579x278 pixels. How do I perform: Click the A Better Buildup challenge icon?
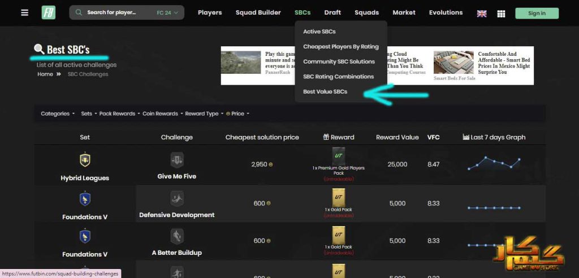point(177,236)
